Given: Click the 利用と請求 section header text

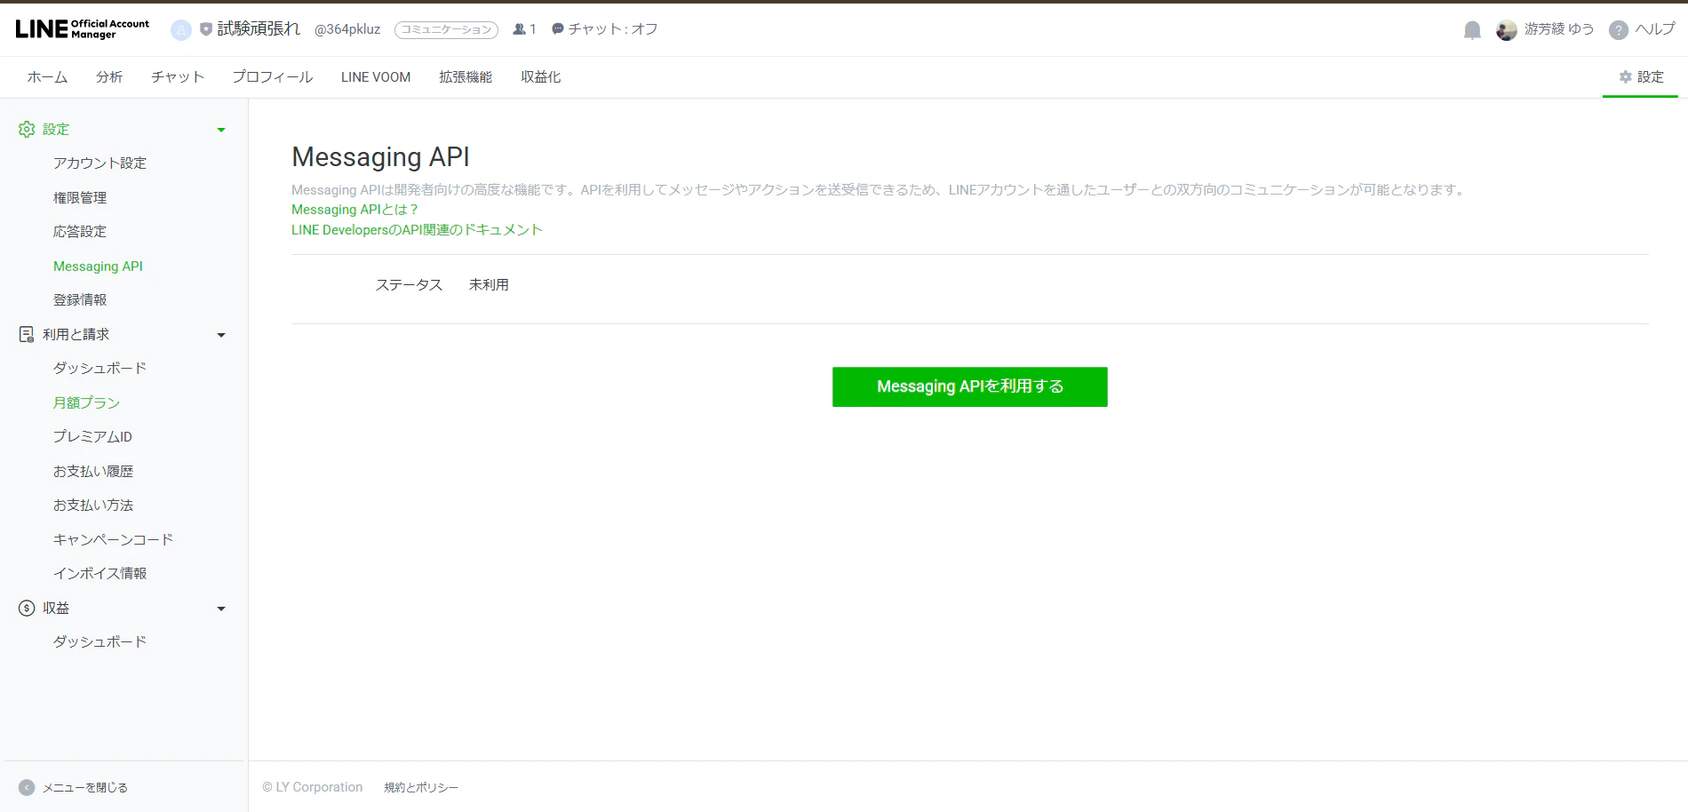Looking at the screenshot, I should (x=76, y=335).
